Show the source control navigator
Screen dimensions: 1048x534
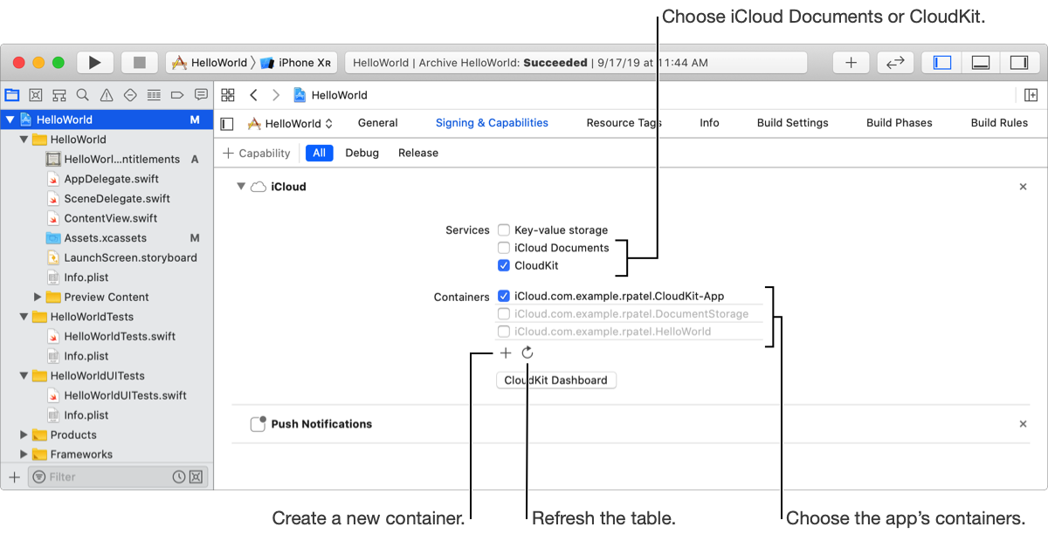[x=36, y=95]
